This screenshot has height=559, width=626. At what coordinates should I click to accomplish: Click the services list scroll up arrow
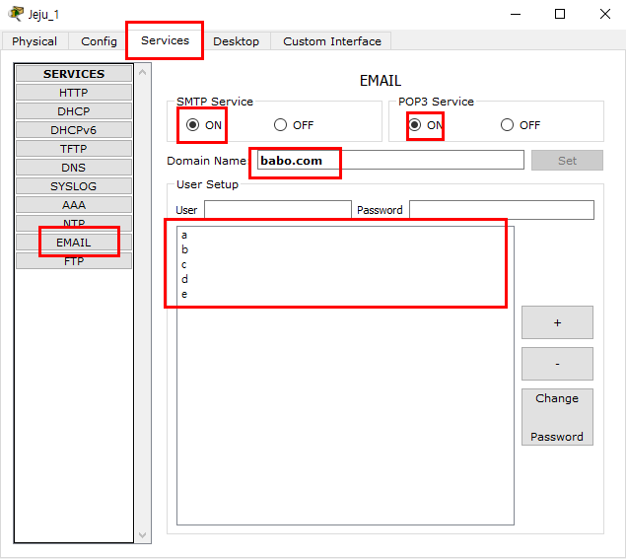(143, 72)
